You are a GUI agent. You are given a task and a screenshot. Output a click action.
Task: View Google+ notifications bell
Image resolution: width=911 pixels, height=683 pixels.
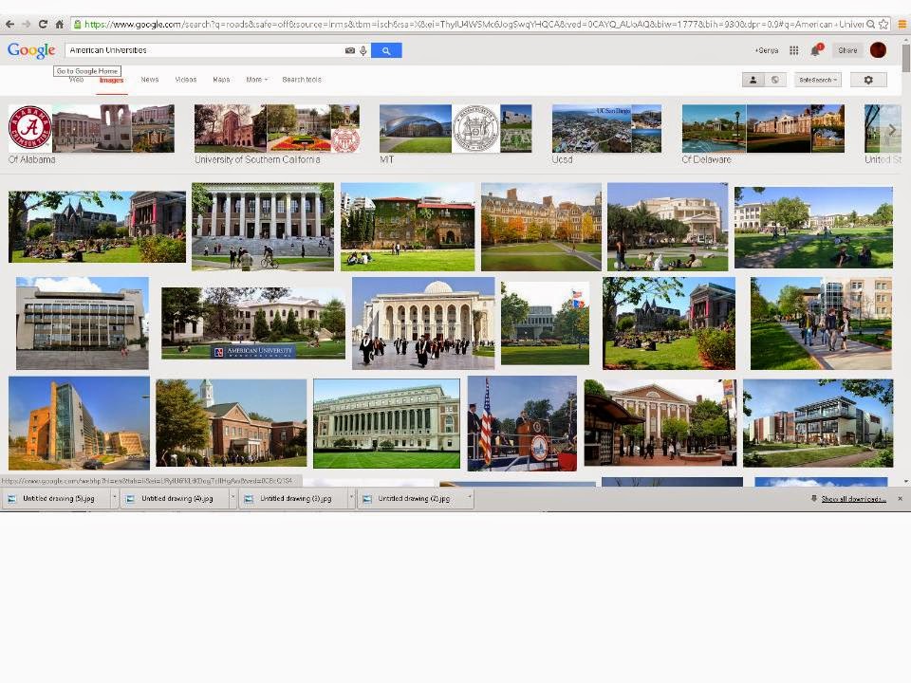[x=815, y=50]
